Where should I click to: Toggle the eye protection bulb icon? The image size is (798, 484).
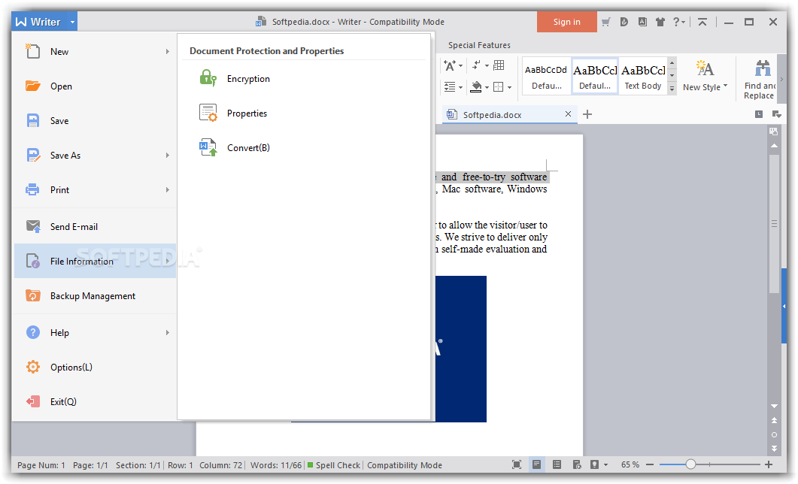point(594,464)
